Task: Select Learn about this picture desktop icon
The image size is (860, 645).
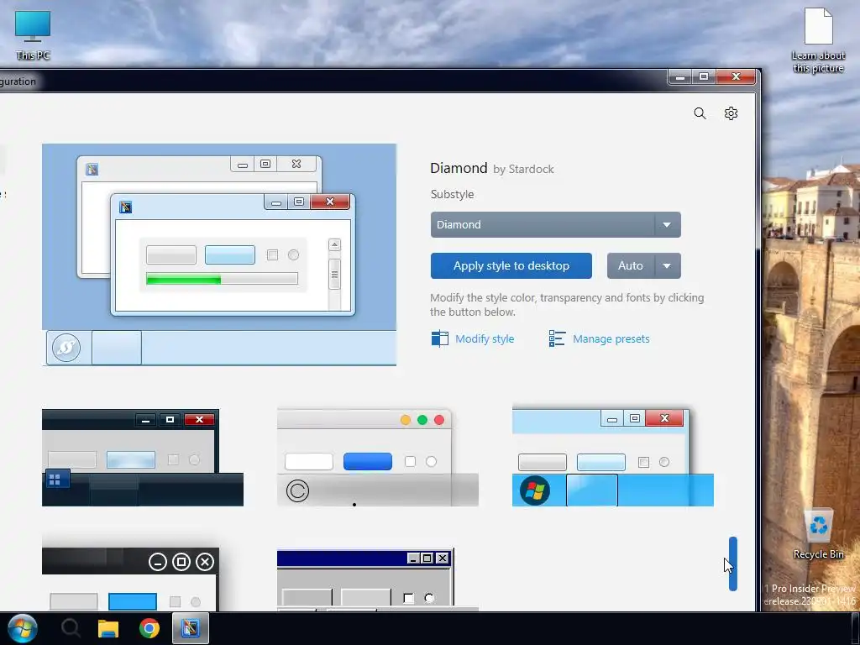Action: pos(818,39)
